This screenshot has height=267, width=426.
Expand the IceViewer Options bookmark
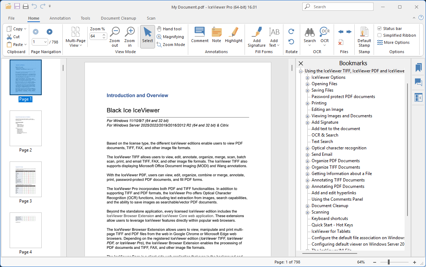pyautogui.click(x=308, y=77)
